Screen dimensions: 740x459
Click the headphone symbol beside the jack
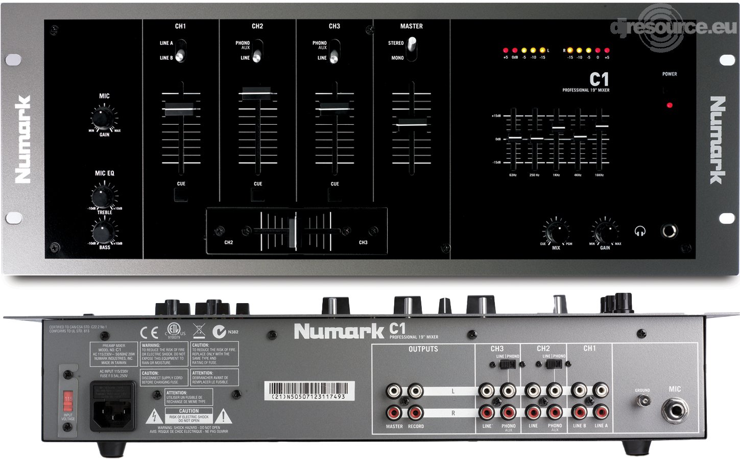coord(639,231)
